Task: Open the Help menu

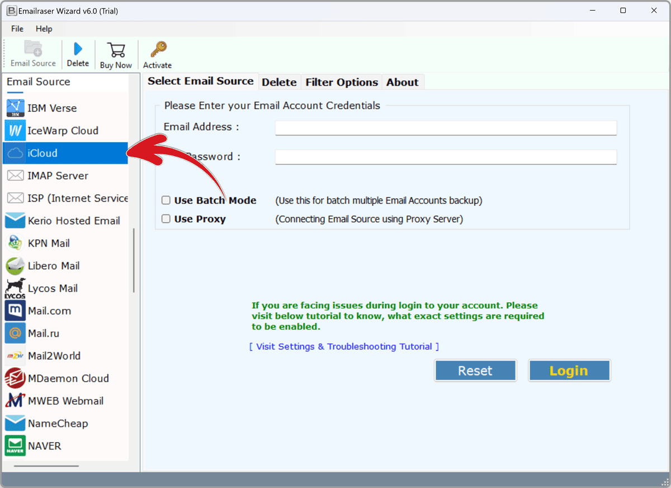Action: 44,29
